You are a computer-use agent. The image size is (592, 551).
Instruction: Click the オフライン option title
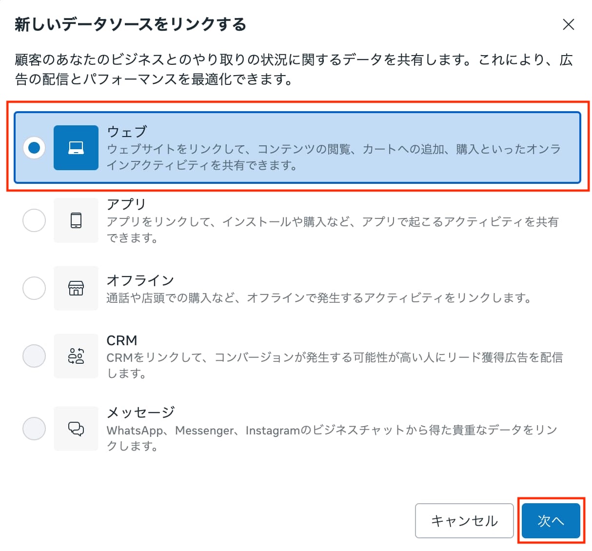tap(140, 280)
